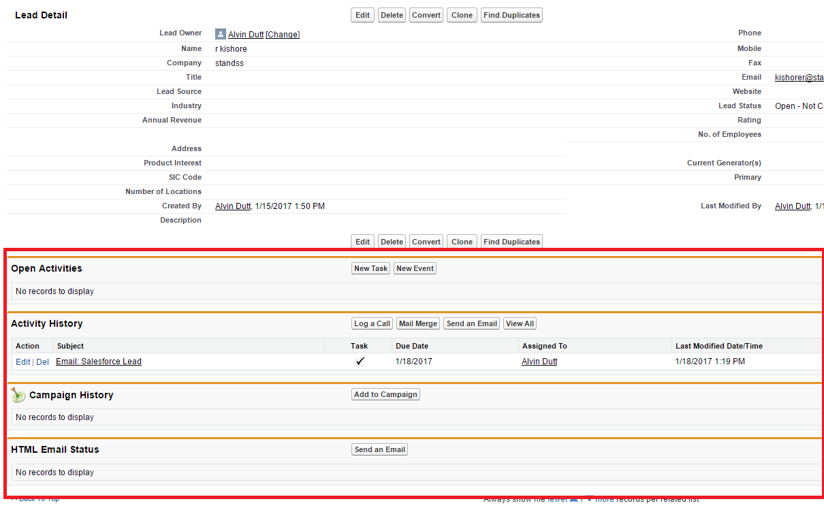Sort by Last Modified Date/Time column header
The height and width of the screenshot is (512, 824).
pyautogui.click(x=719, y=346)
